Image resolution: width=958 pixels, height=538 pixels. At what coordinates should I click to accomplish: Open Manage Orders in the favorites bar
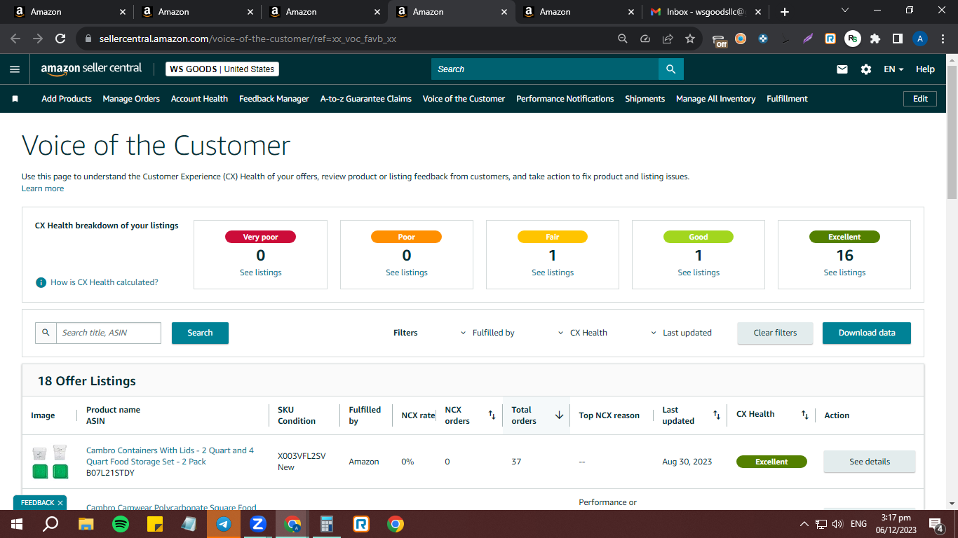(x=131, y=99)
